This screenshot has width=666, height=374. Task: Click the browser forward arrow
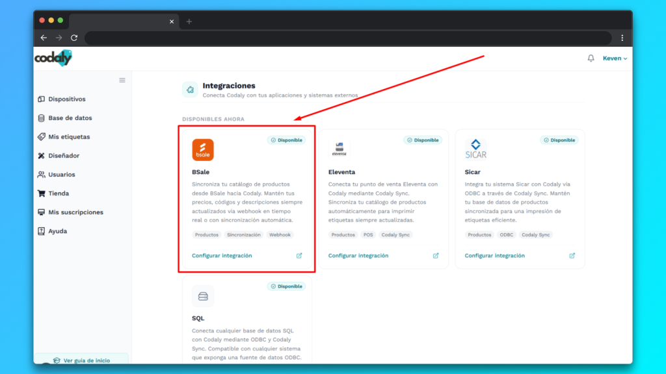[x=59, y=38]
